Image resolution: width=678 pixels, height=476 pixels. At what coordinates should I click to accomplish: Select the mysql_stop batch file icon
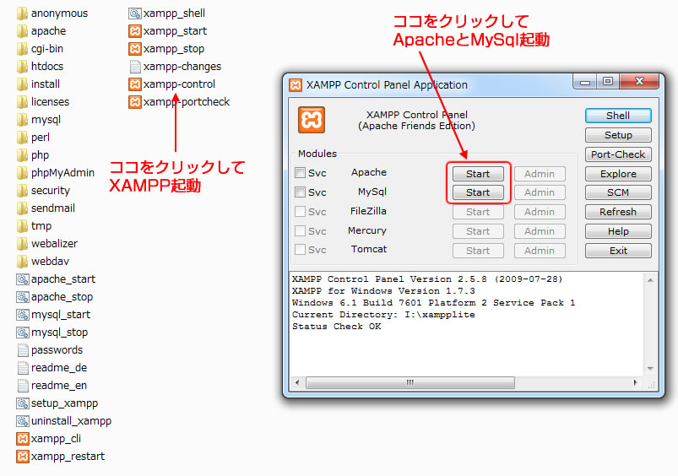point(23,333)
